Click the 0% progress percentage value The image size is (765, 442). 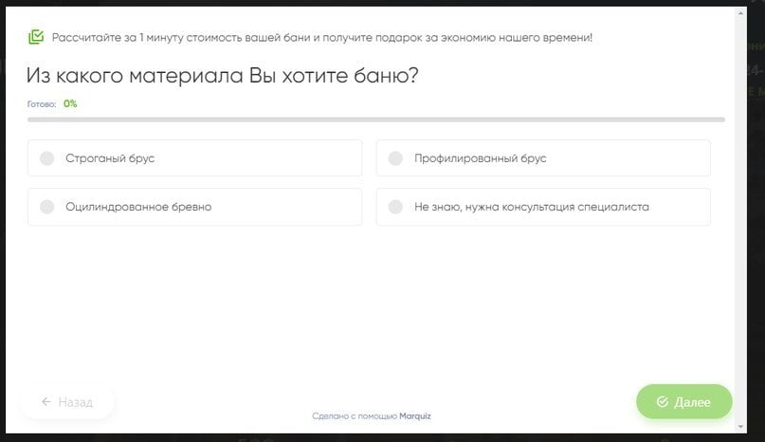coord(70,104)
